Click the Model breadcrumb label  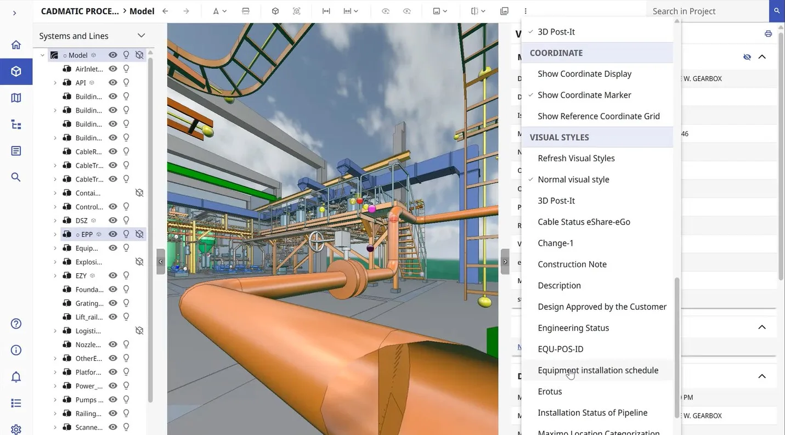[x=142, y=11]
